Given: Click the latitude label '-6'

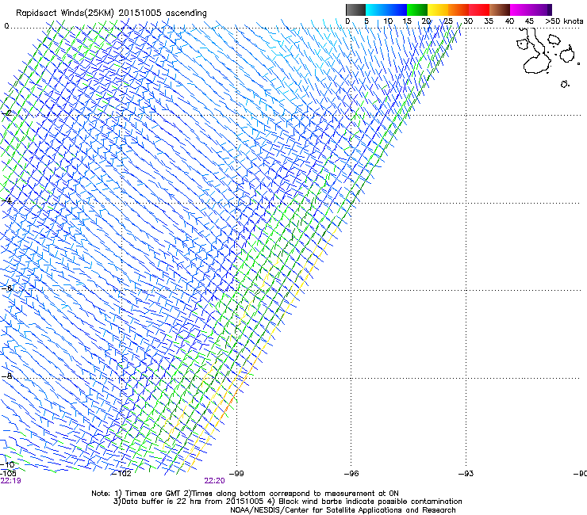Looking at the screenshot, I should (x=7, y=288).
